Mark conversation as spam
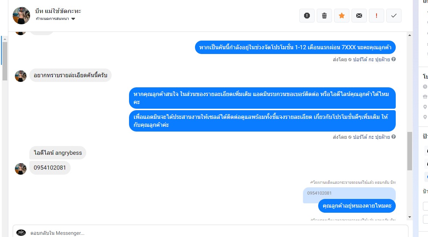Image resolution: width=428 pixels, height=237 pixels. (307, 16)
